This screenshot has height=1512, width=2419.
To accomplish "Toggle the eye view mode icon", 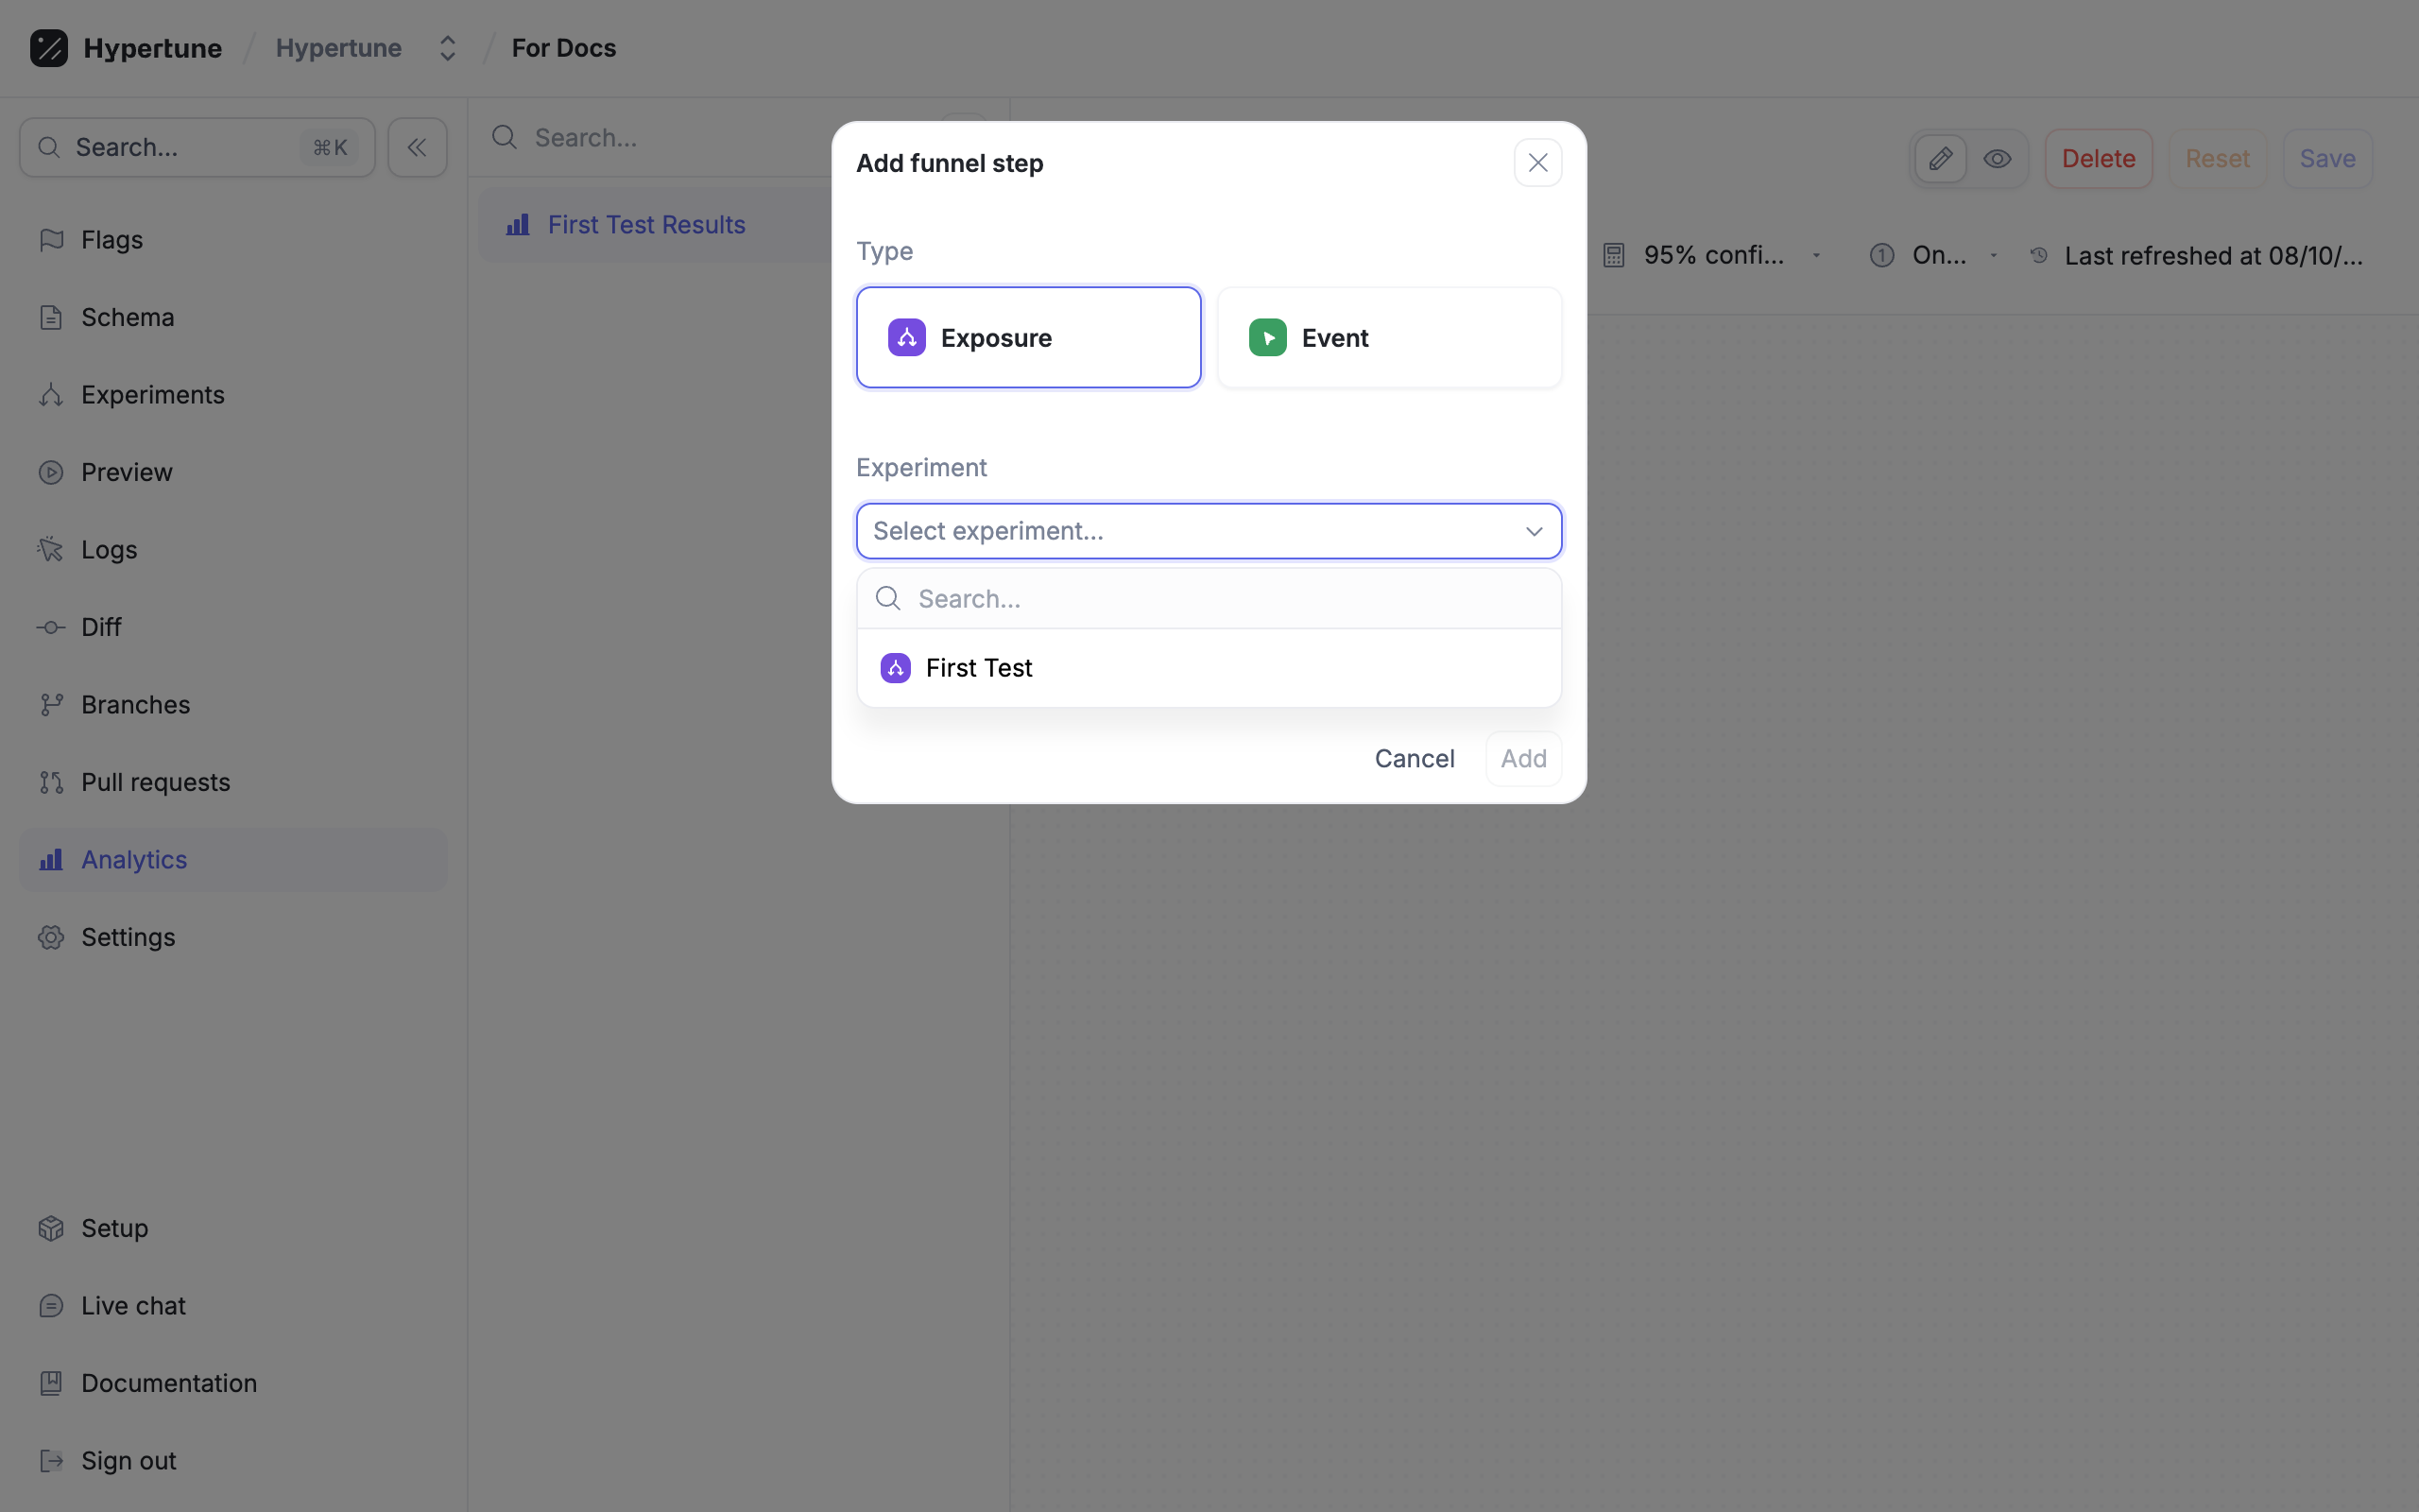I will click(1998, 159).
